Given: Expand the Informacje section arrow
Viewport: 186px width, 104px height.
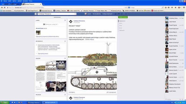Looking at the screenshot, I should pos(65,41).
